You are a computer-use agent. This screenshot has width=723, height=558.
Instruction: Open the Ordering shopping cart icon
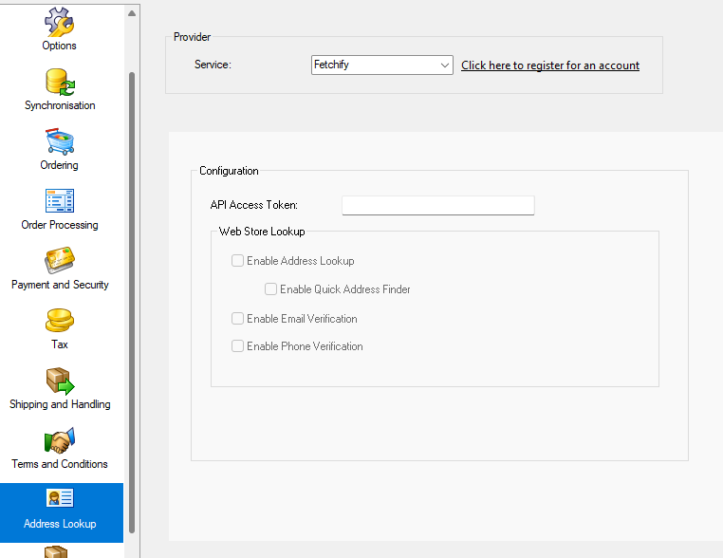click(x=60, y=141)
